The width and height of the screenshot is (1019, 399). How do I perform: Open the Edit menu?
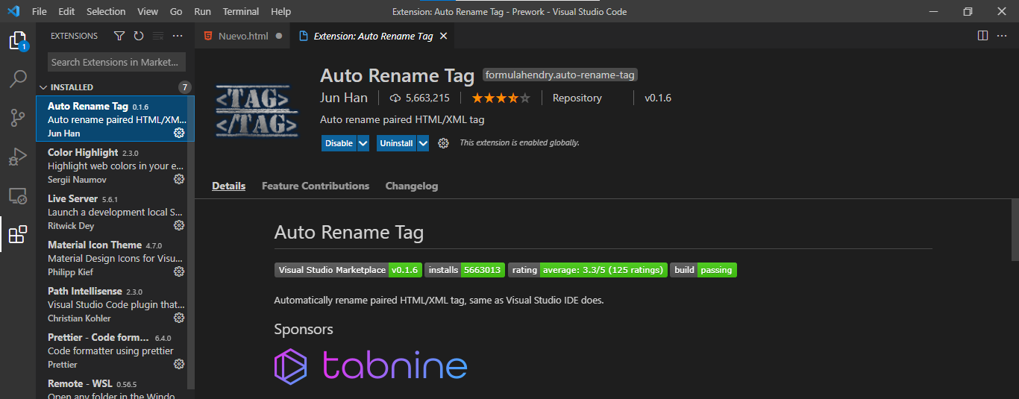click(x=66, y=11)
